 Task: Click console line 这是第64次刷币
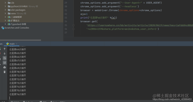point(18,49)
